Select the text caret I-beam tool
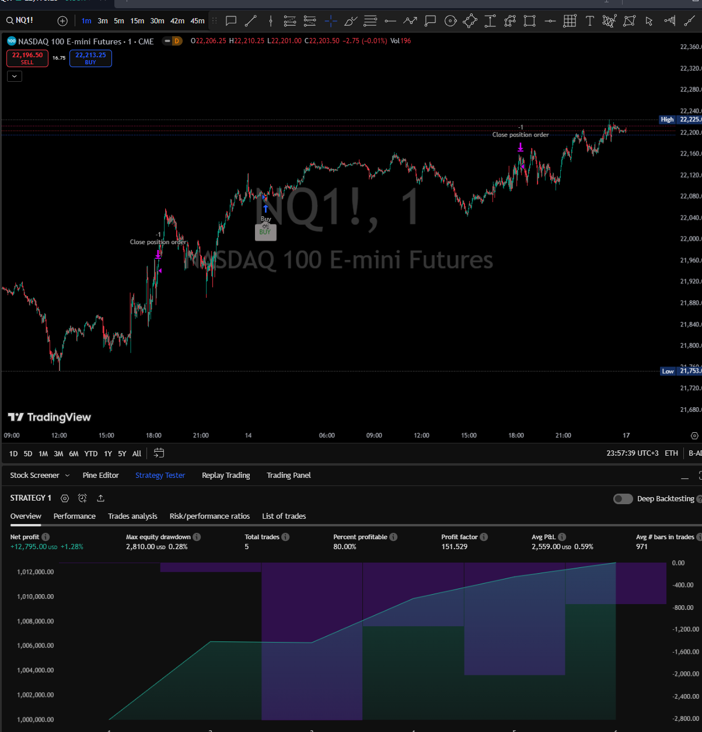This screenshot has width=702, height=732. click(x=490, y=21)
